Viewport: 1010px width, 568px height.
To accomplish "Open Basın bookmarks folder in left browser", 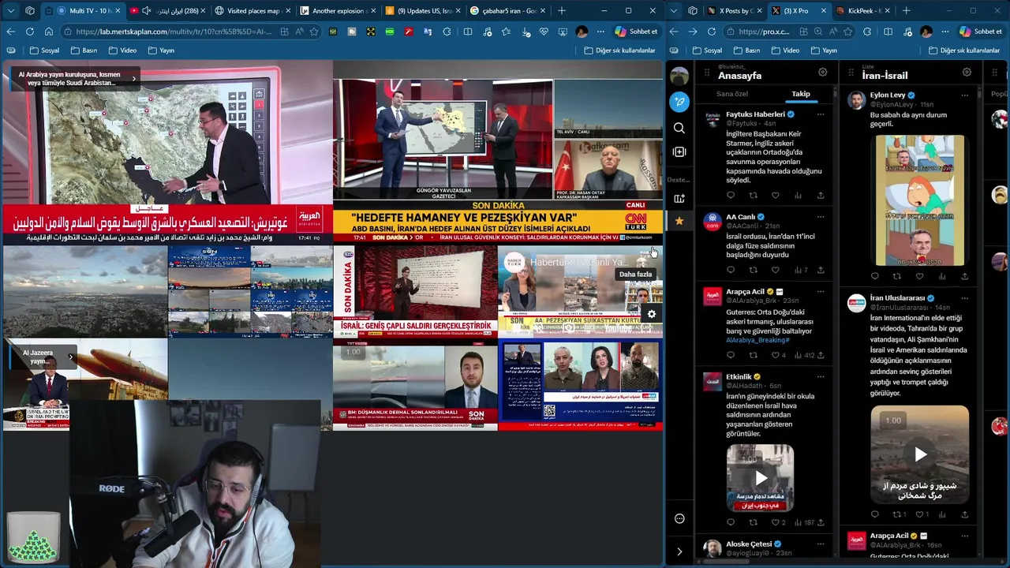I will point(83,50).
